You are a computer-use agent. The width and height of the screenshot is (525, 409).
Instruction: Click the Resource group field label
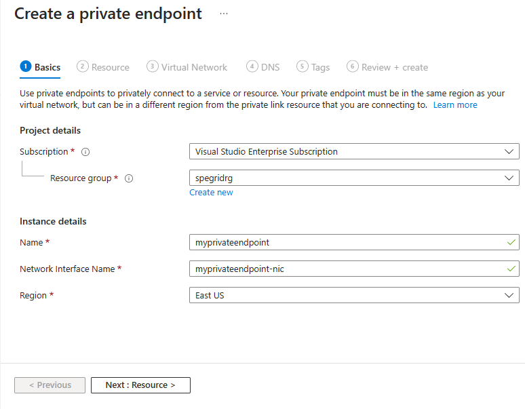(81, 178)
